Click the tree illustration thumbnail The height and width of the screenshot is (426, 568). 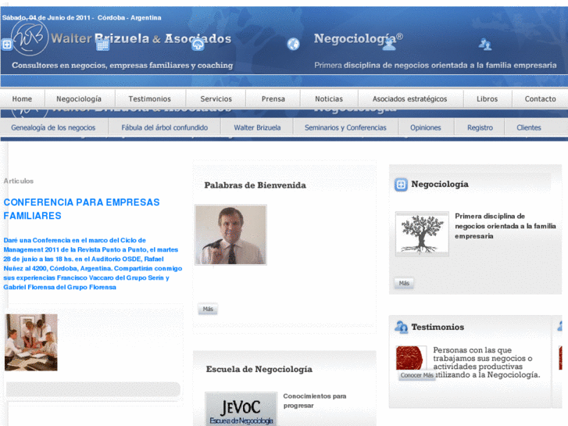[x=422, y=234]
